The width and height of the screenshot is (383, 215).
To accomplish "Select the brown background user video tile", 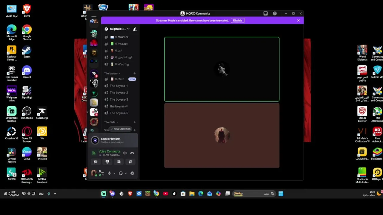I will tap(222, 136).
